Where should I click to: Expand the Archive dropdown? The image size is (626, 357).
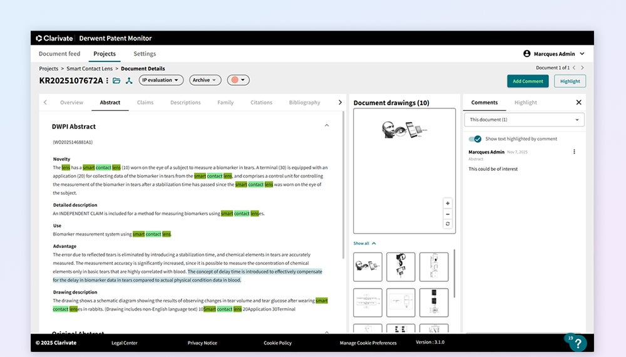(205, 80)
